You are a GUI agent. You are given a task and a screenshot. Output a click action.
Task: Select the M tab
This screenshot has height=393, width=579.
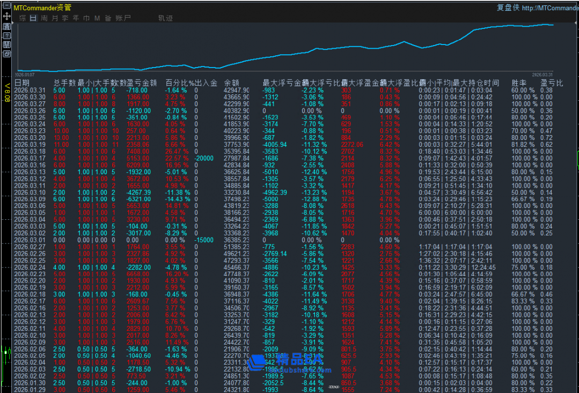coord(97,18)
